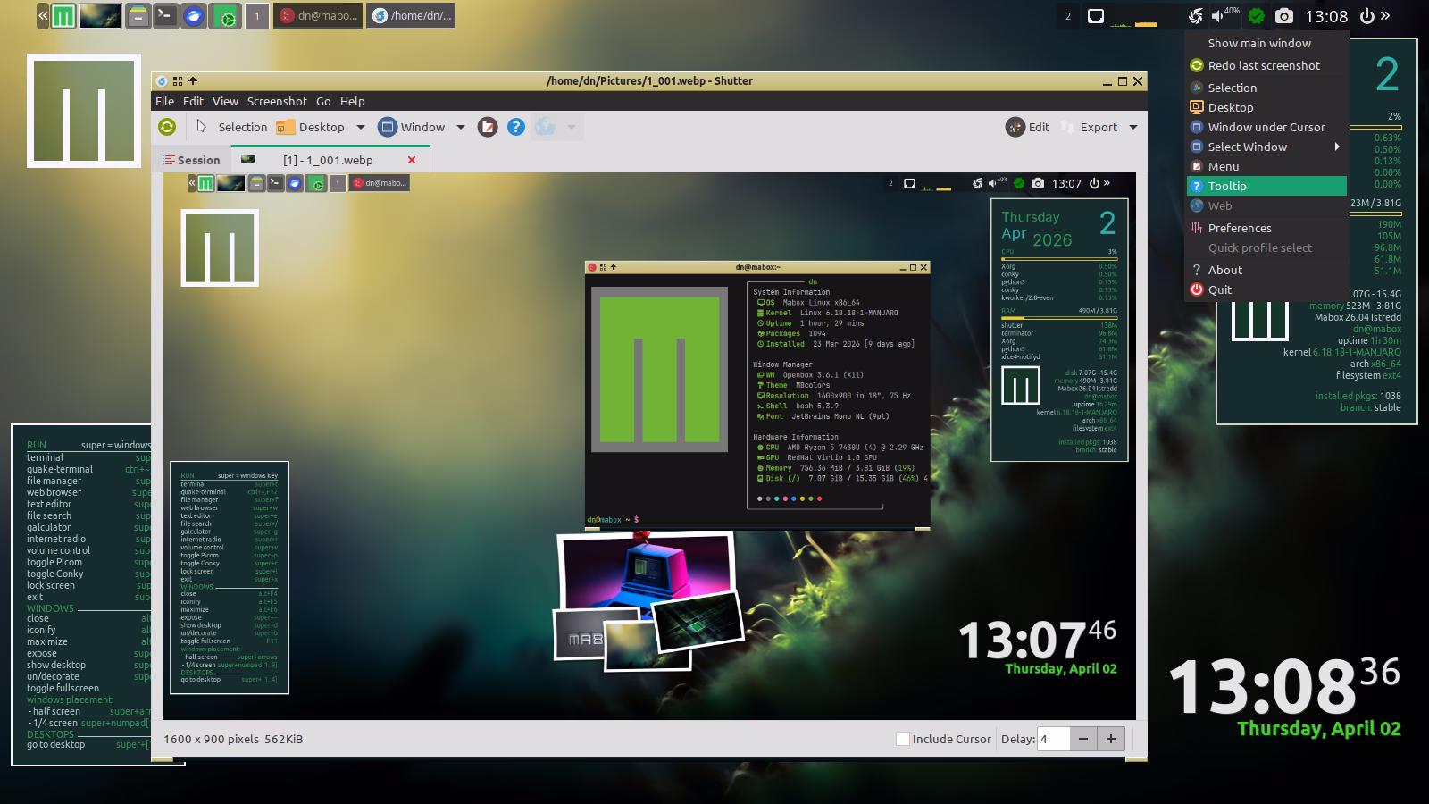1429x804 pixels.
Task: Click the volume speaker icon in panel
Action: click(1218, 16)
